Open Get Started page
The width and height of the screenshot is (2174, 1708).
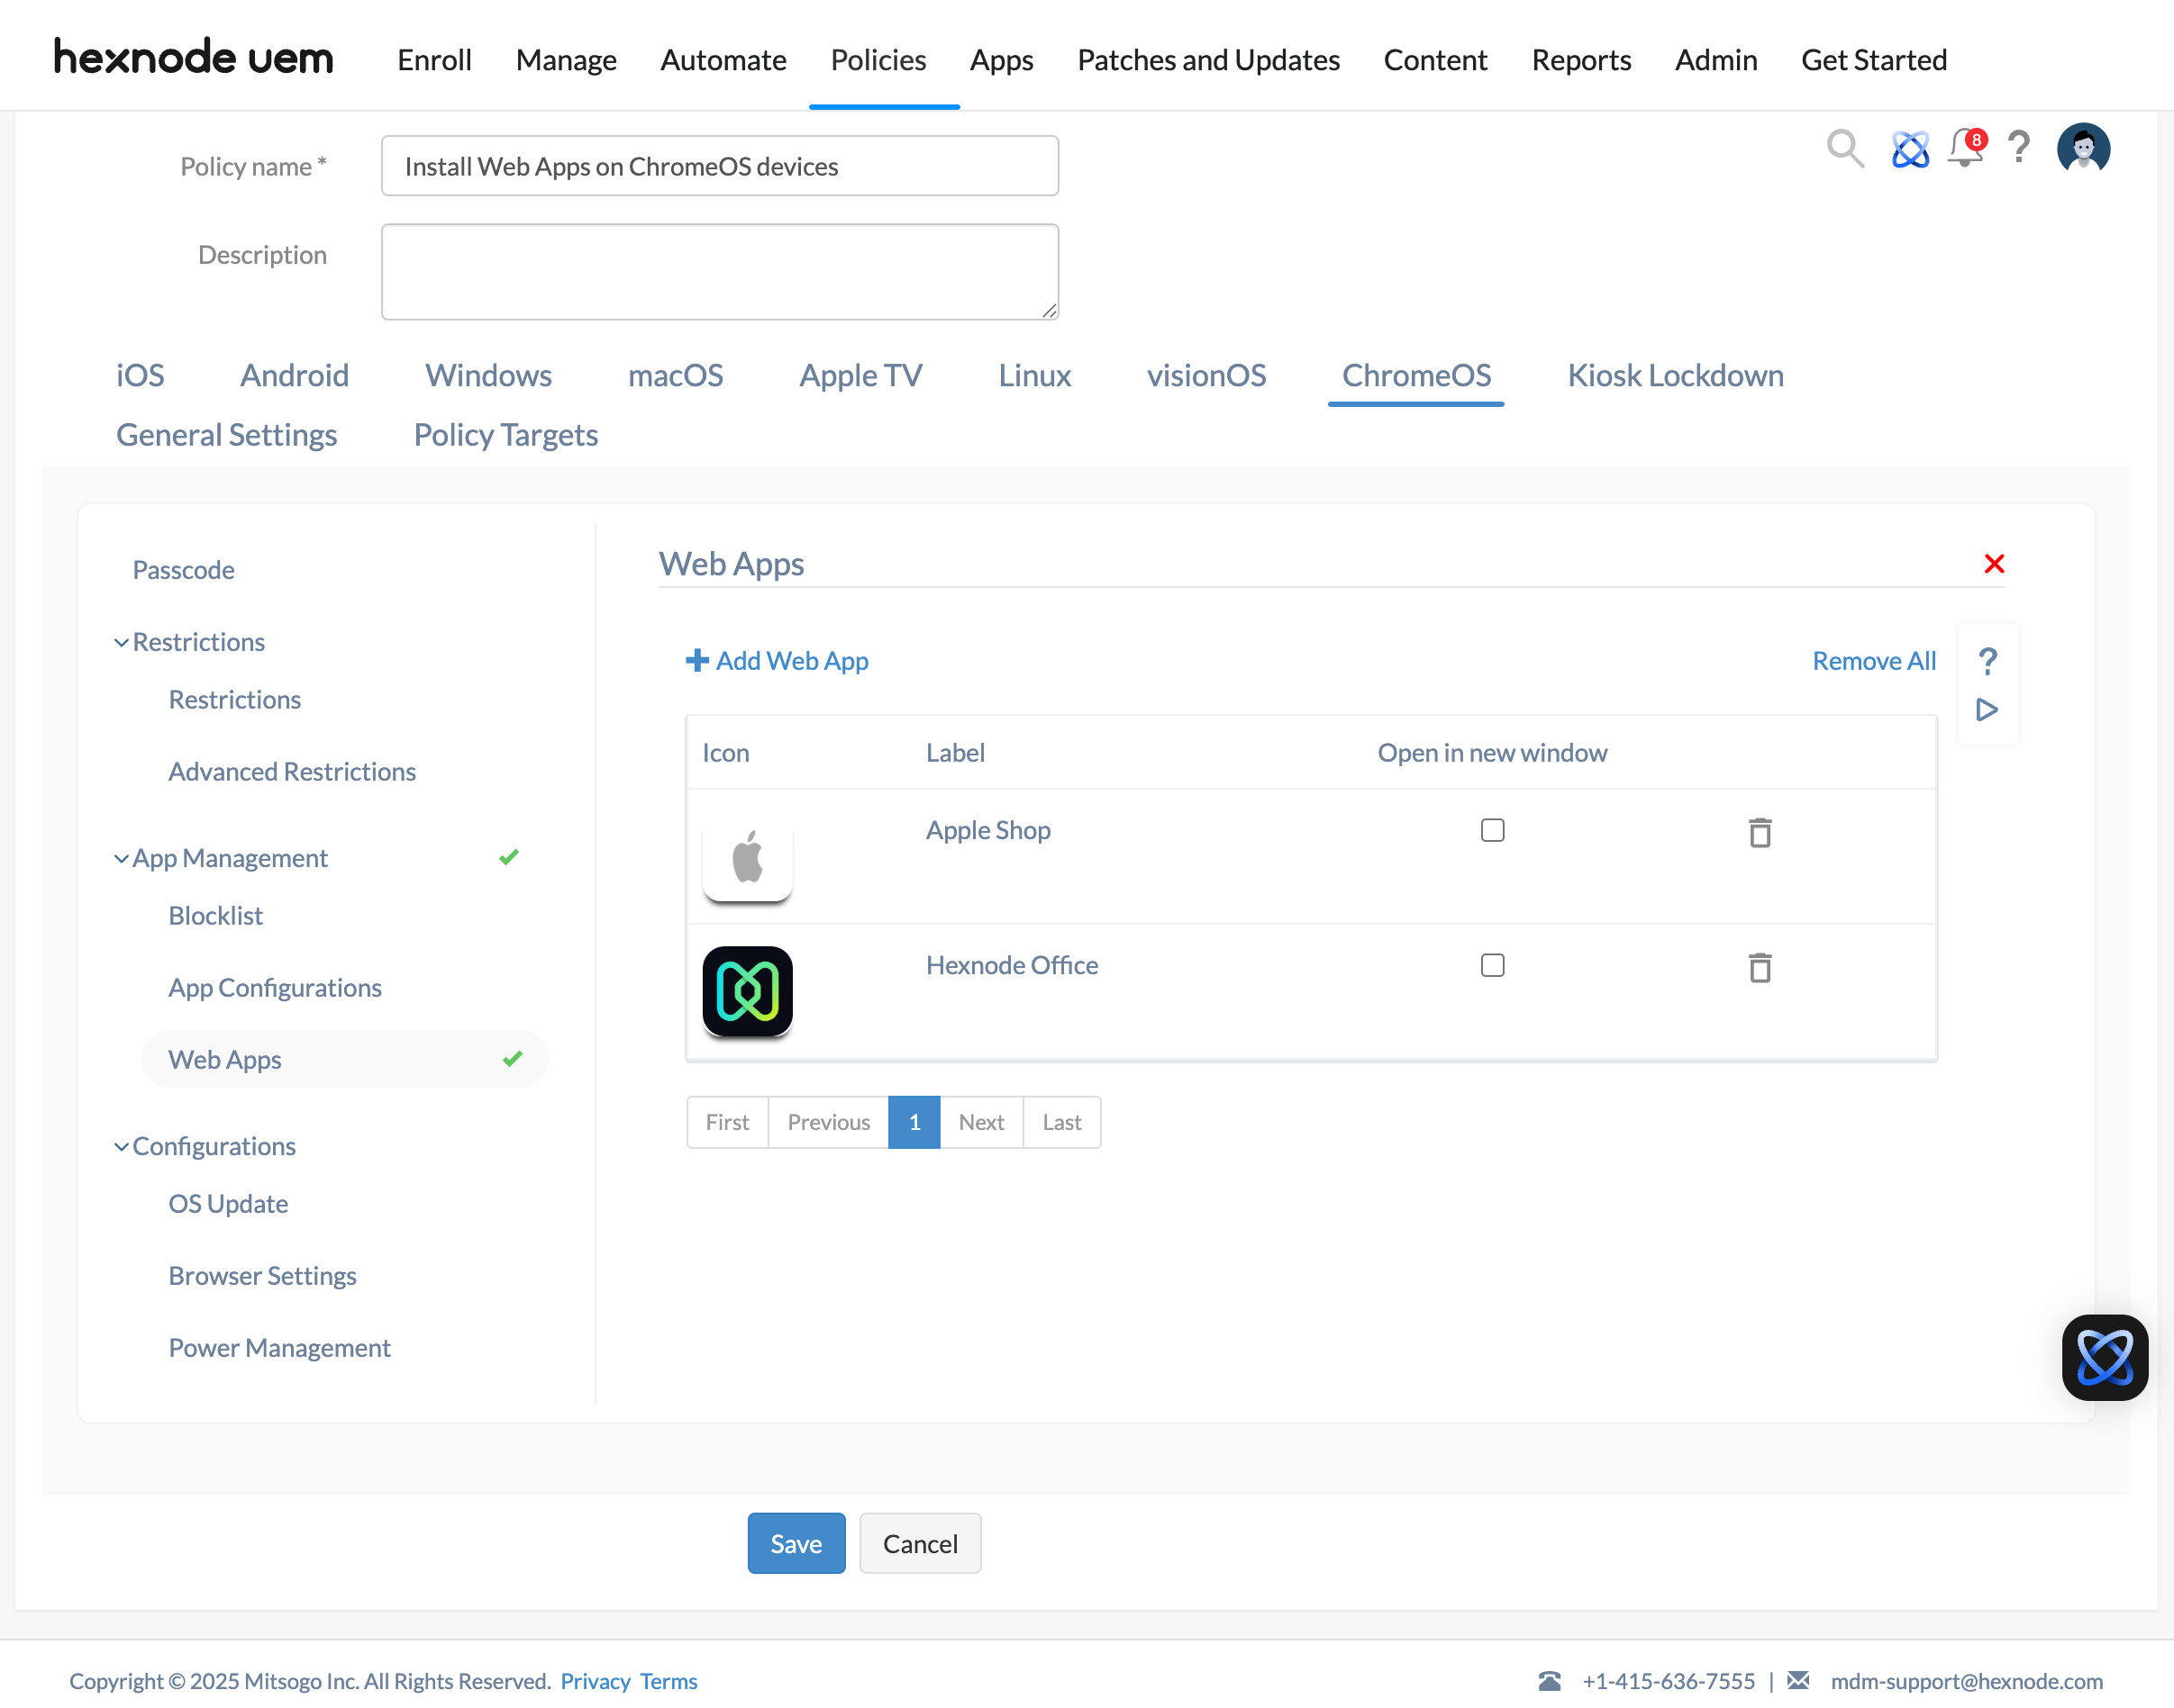tap(1873, 60)
